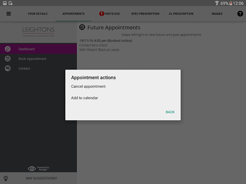
Task: Click the swipe left/right hint text
Action: tap(161, 34)
